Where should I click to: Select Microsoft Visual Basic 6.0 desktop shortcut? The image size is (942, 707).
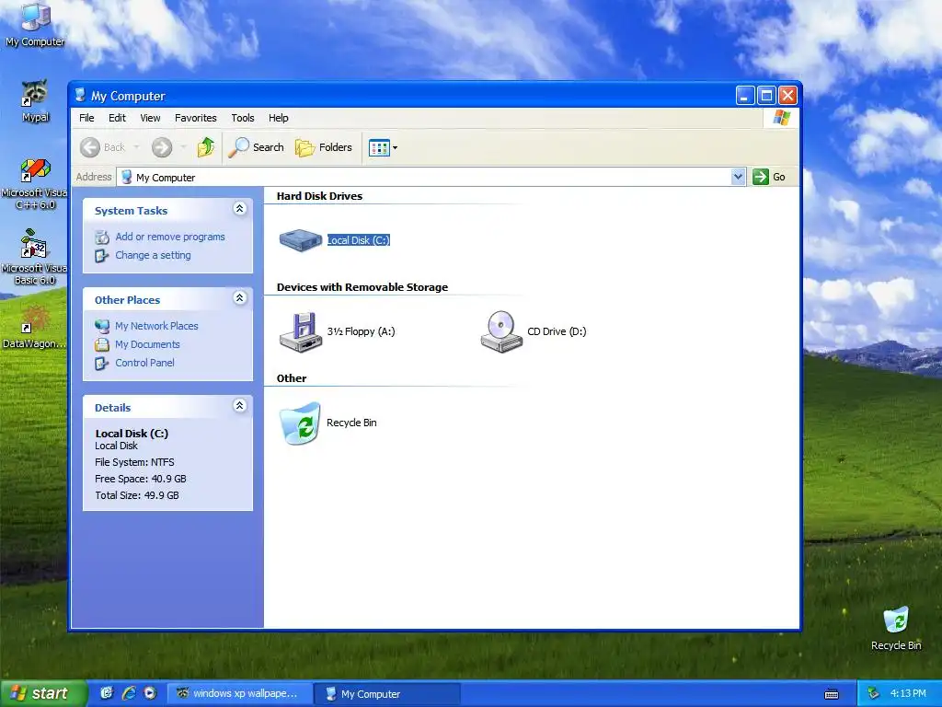click(35, 258)
